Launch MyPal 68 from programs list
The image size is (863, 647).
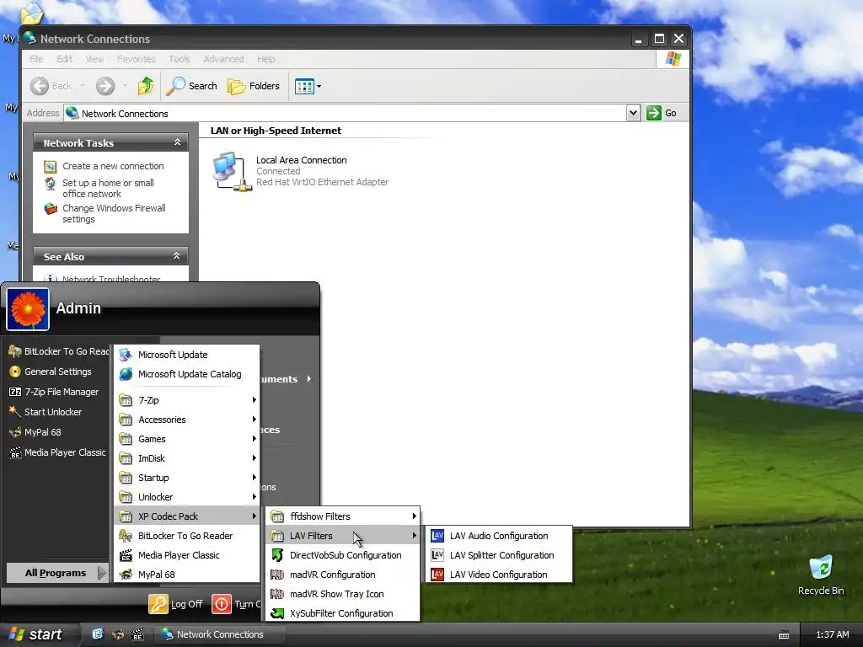[186, 575]
